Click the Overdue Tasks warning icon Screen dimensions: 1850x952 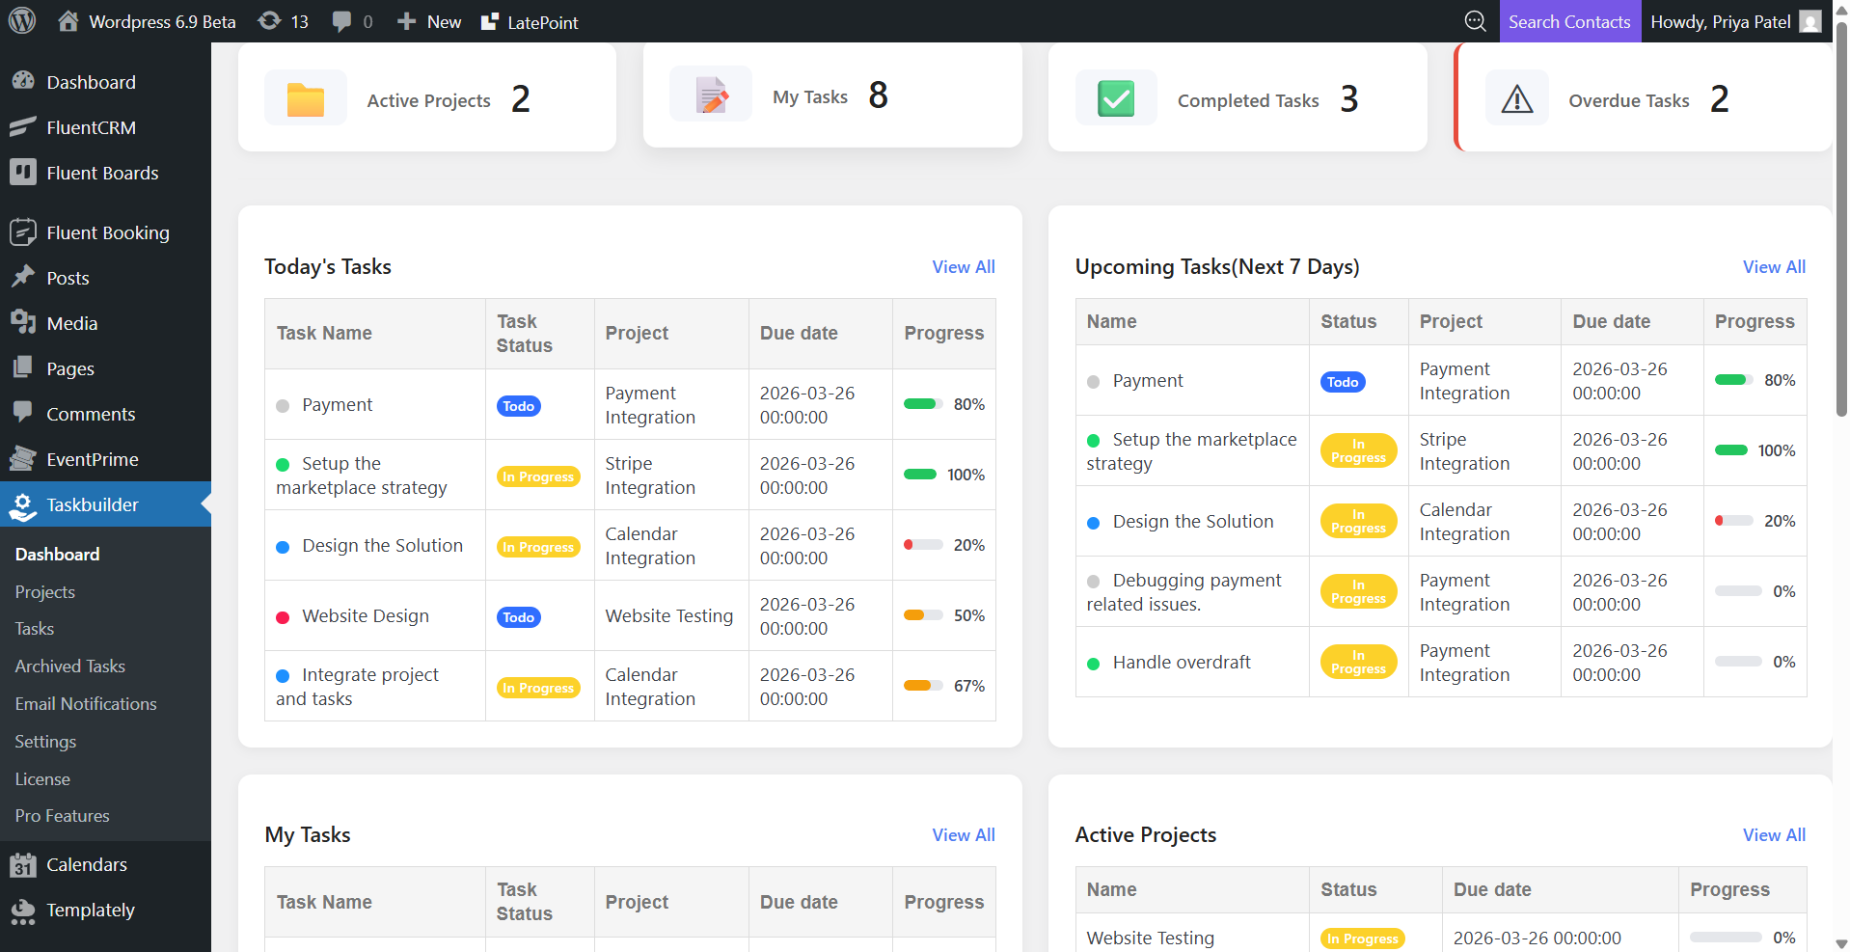[1516, 97]
